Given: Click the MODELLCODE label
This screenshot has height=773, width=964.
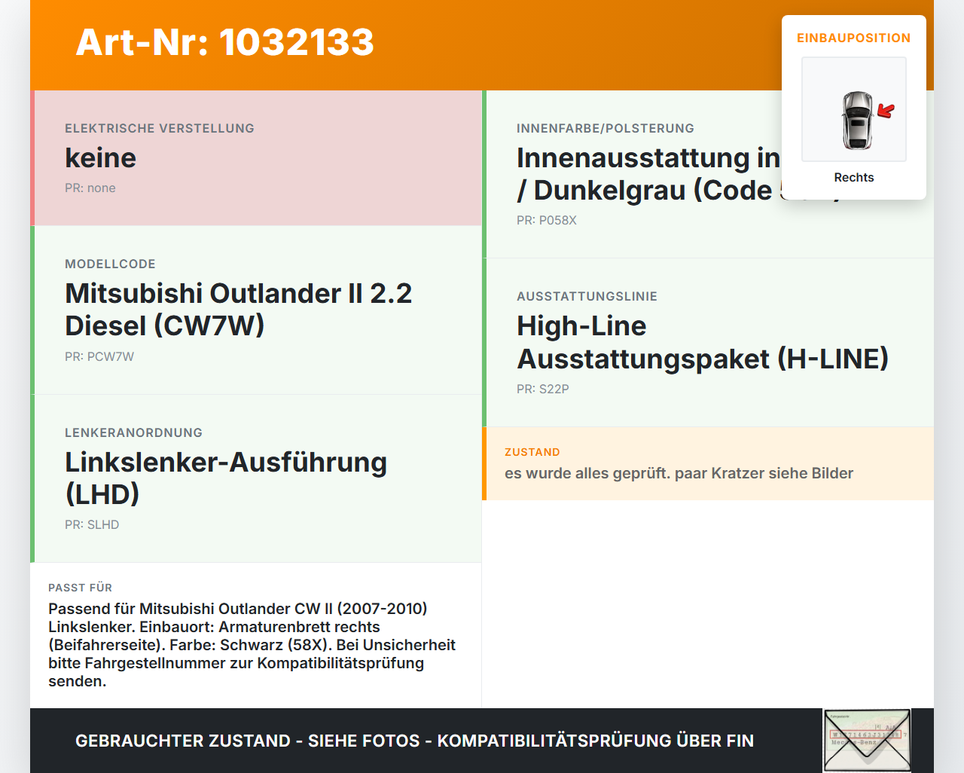Looking at the screenshot, I should (110, 264).
